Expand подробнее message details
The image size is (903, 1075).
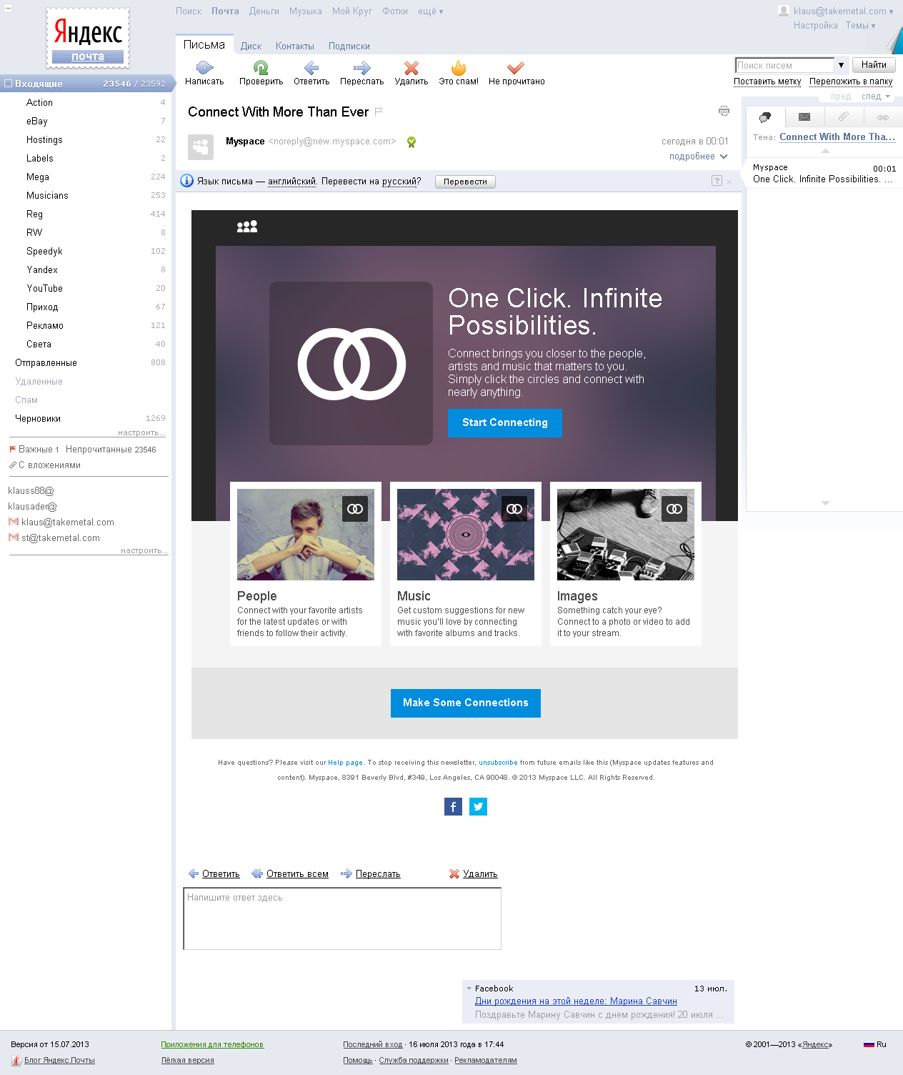pyautogui.click(x=698, y=157)
